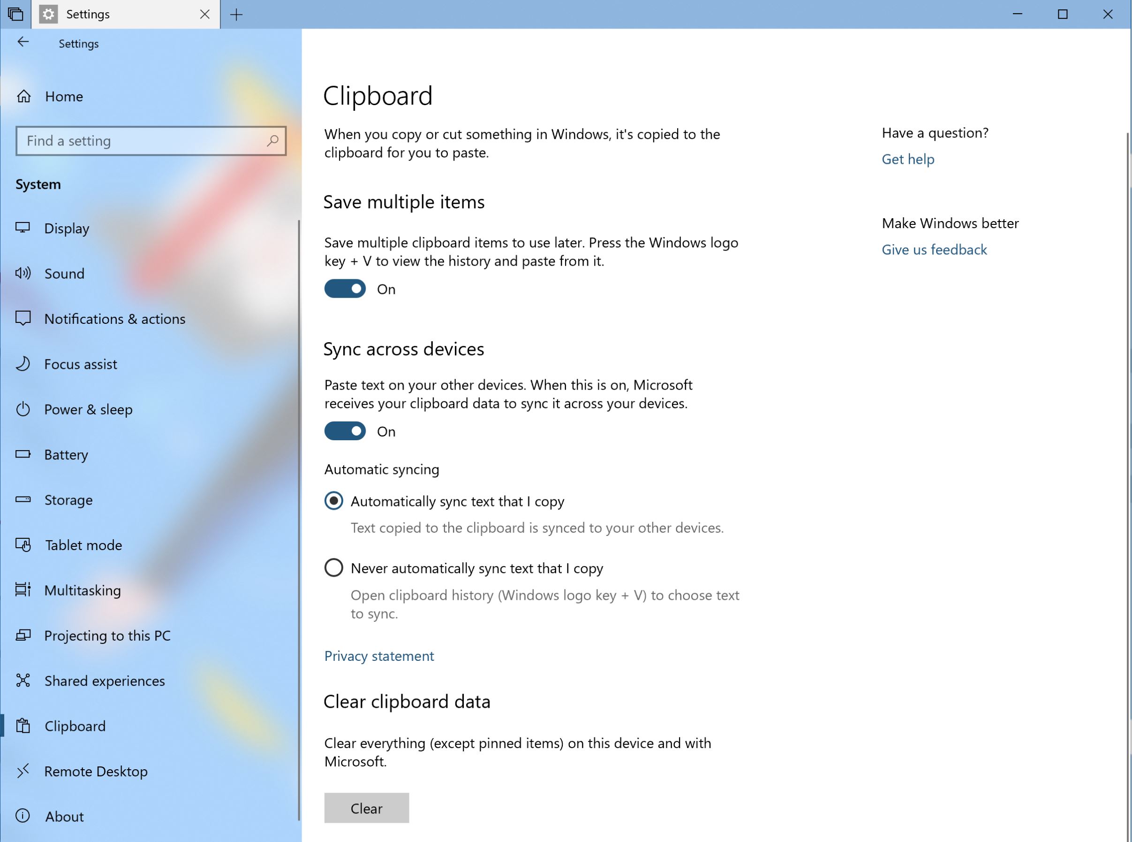The width and height of the screenshot is (1140, 842).
Task: Click the Shared experiences icon
Action: pos(24,680)
